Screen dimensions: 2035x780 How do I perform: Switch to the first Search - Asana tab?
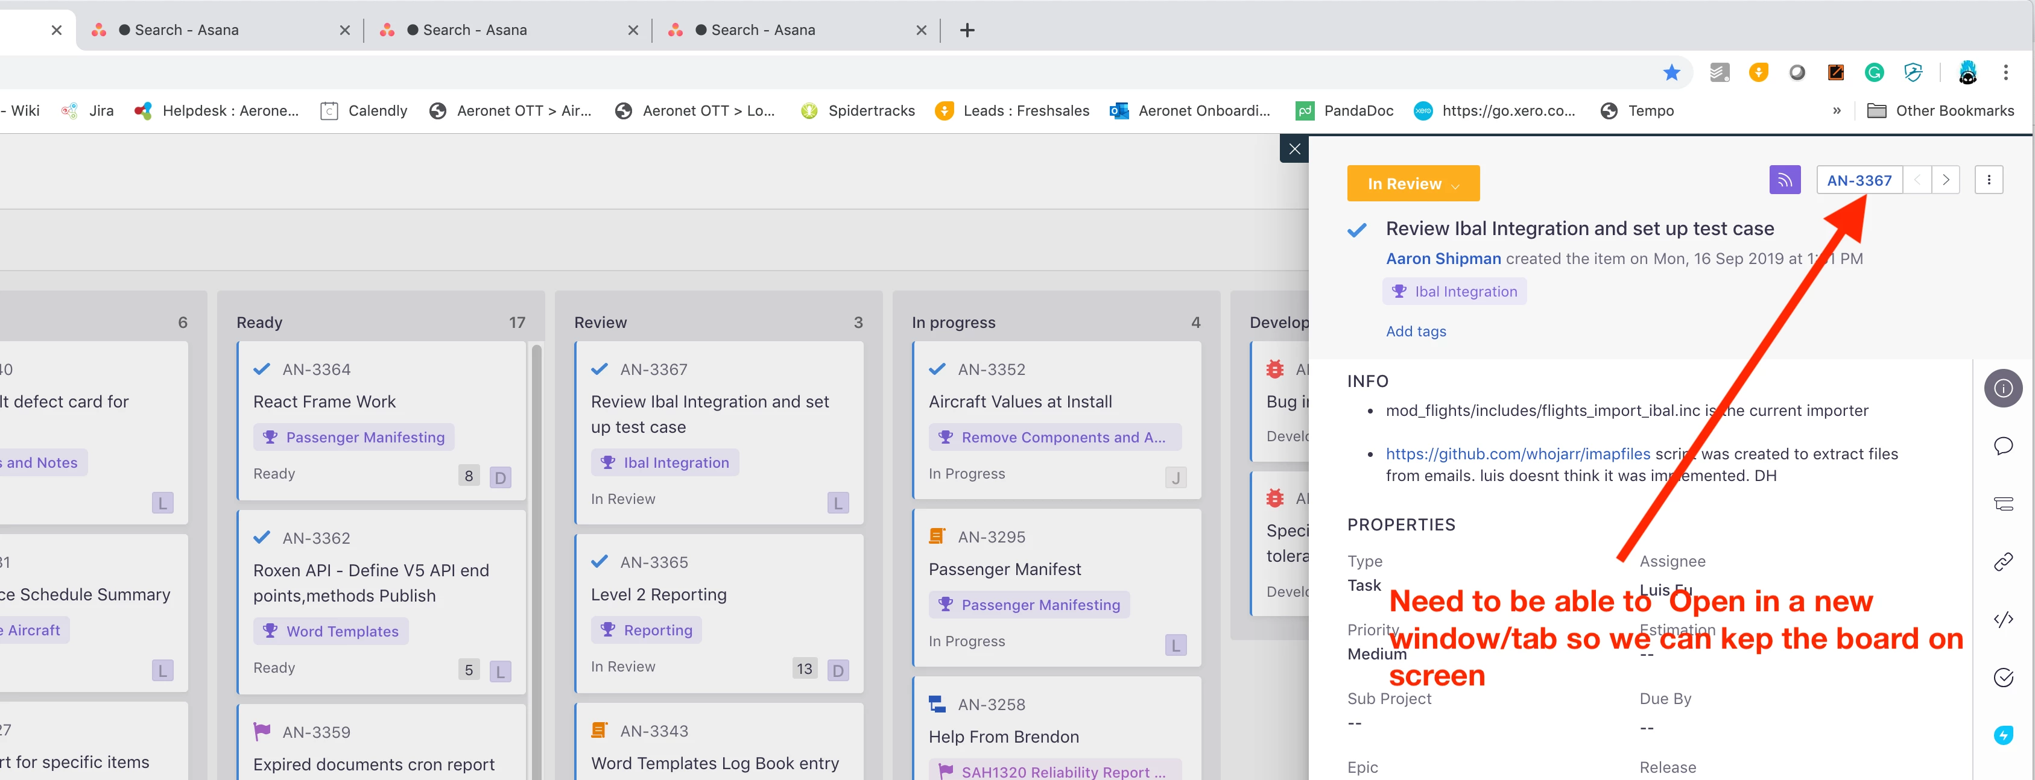tap(220, 30)
